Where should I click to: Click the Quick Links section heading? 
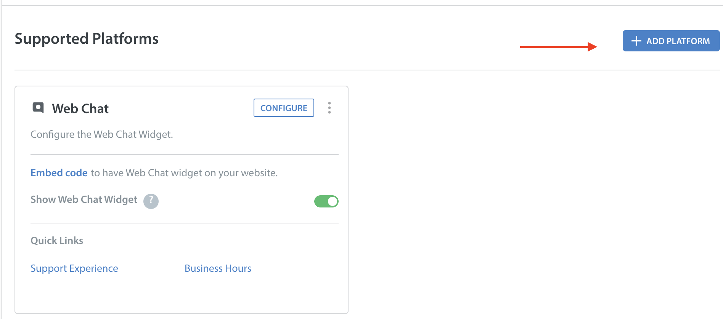(x=57, y=241)
